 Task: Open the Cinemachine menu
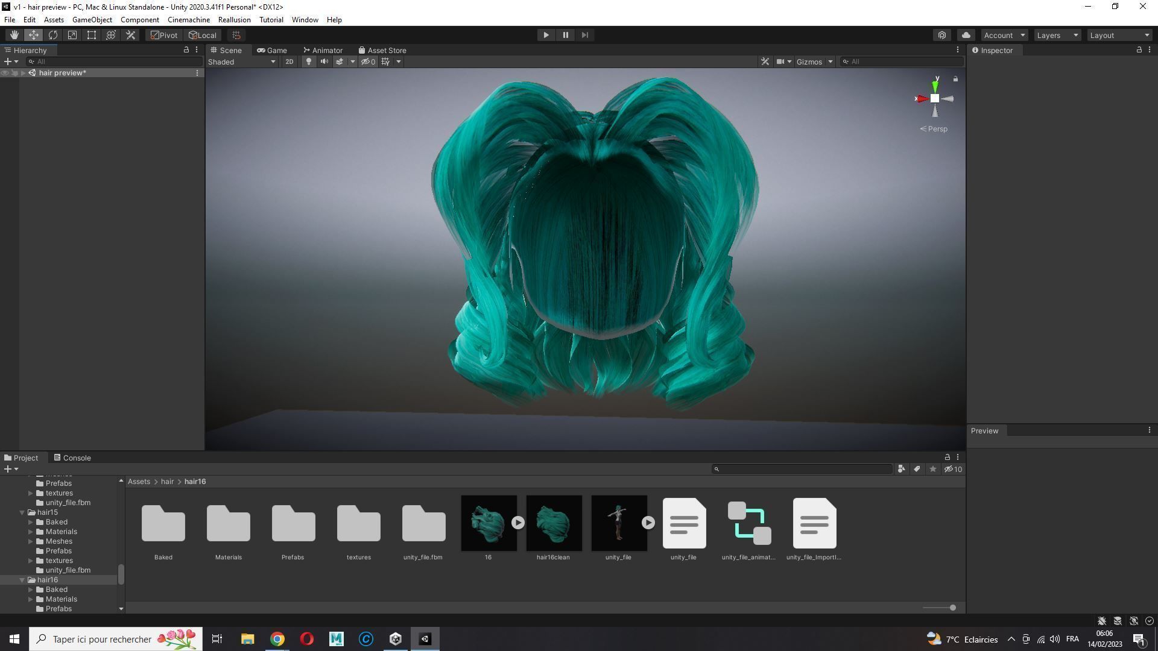pos(189,20)
